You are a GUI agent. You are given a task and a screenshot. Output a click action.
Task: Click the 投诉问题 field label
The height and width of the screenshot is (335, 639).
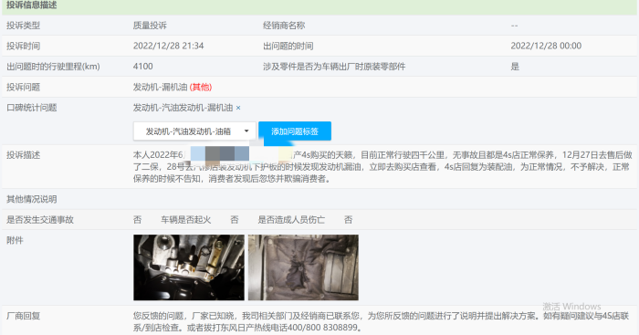pyautogui.click(x=23, y=88)
